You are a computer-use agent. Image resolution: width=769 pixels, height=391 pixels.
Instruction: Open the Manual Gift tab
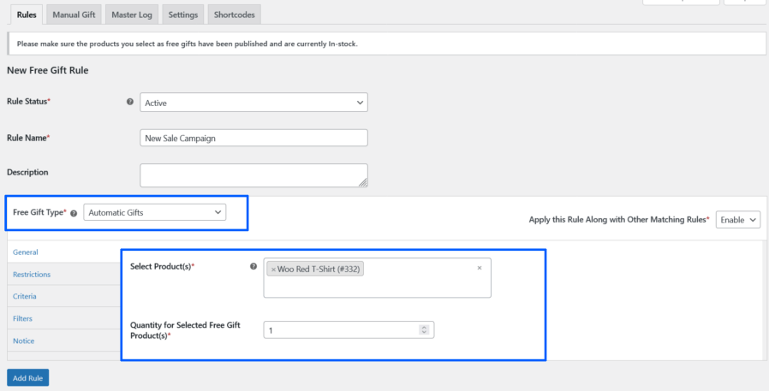click(74, 15)
